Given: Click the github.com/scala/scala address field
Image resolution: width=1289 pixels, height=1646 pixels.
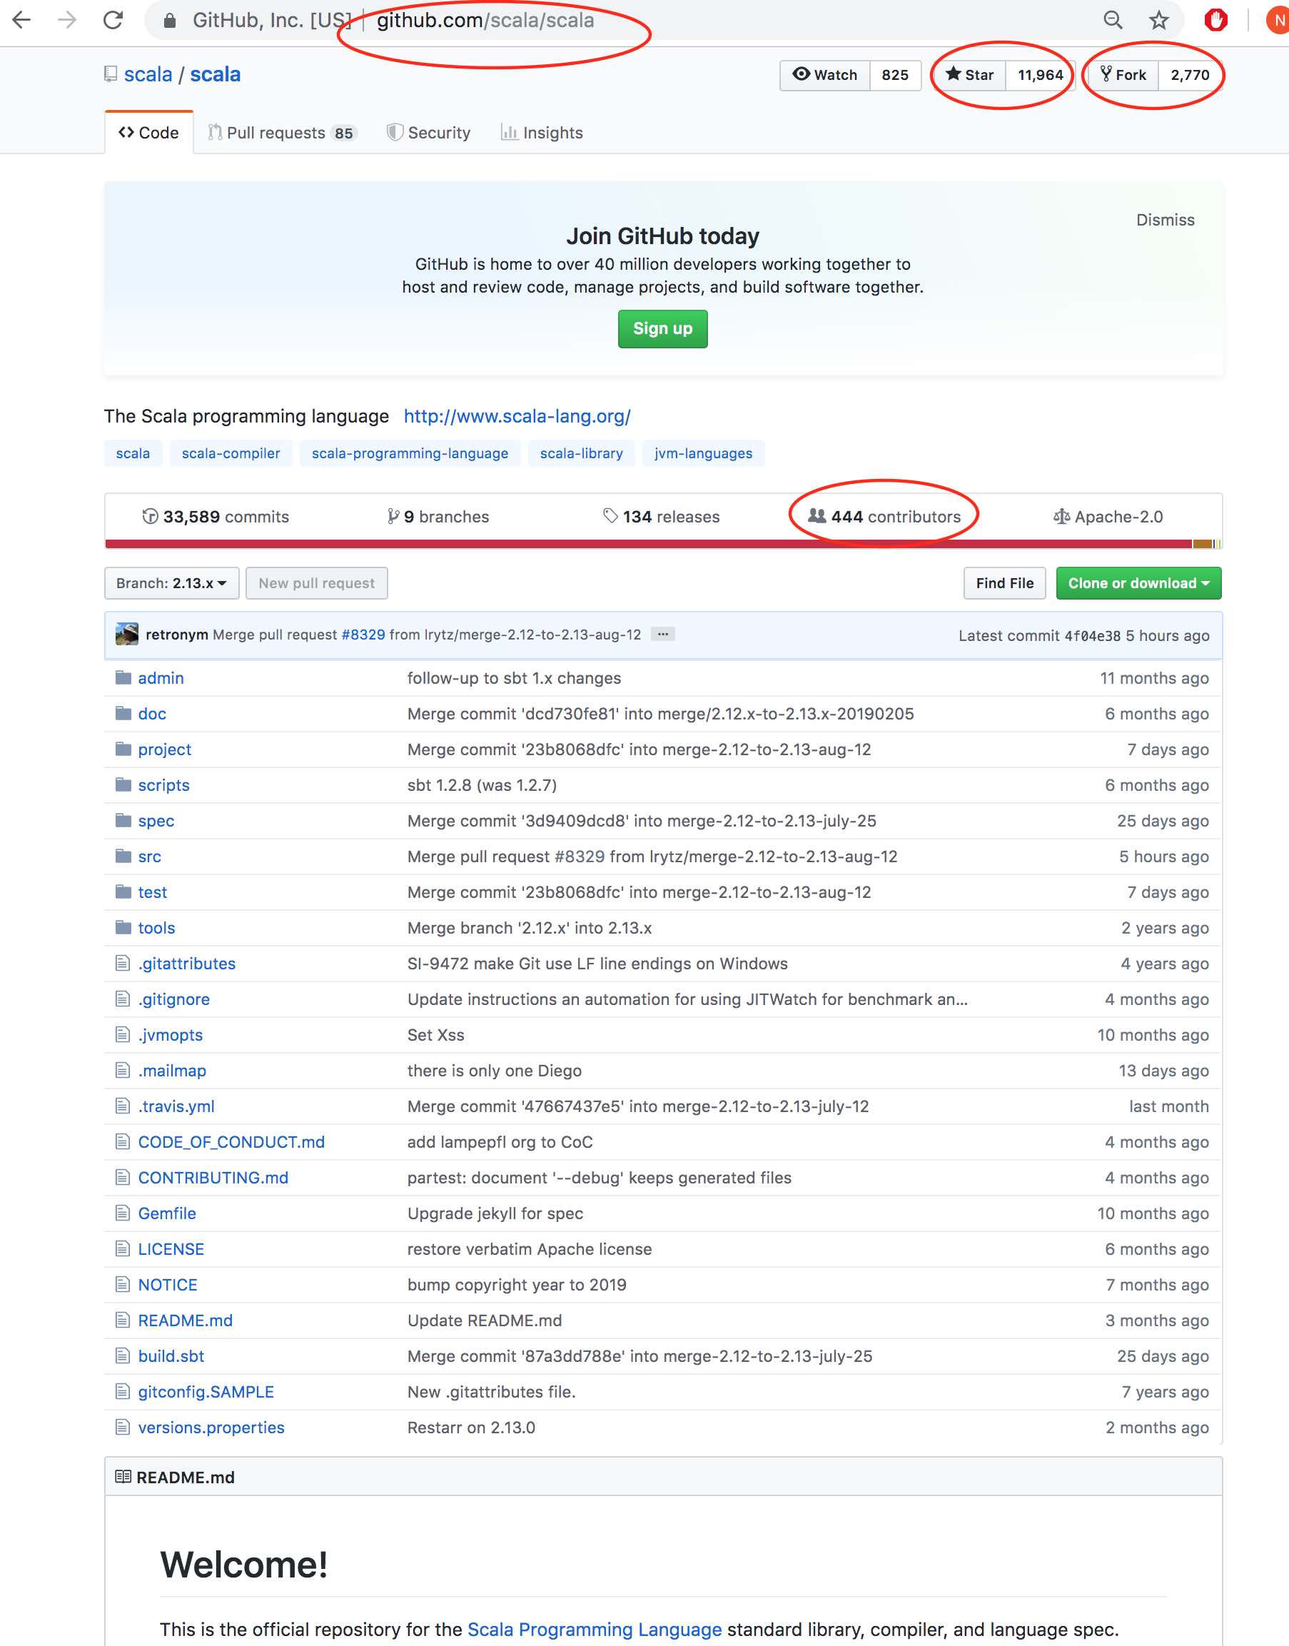Looking at the screenshot, I should tap(485, 21).
